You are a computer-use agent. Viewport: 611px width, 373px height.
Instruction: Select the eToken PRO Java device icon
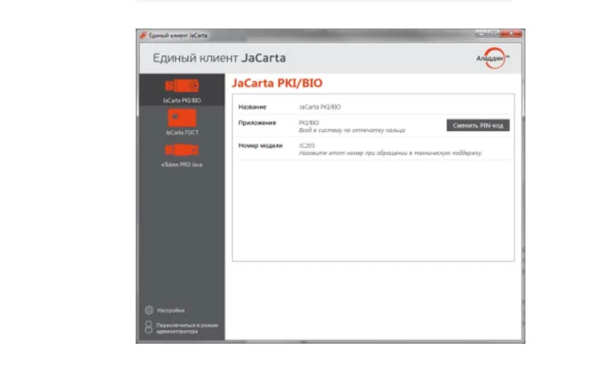point(182,150)
